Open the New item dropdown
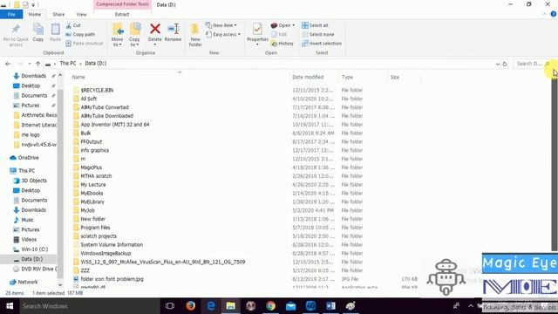Screen dimensions: 558x314 pos(221,25)
